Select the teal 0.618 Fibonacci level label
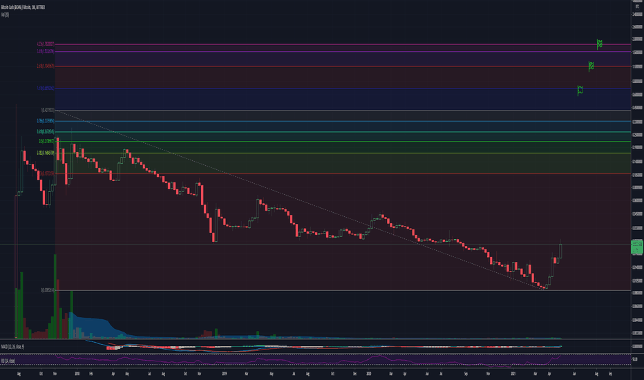644x380 pixels. pyautogui.click(x=45, y=132)
